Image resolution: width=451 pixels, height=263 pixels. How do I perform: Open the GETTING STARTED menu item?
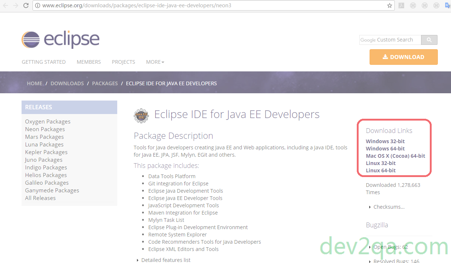44,62
